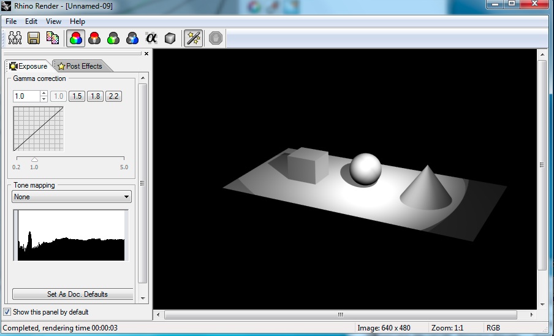The width and height of the screenshot is (554, 336).
Task: Close the exposure side panel
Action: pos(146,54)
